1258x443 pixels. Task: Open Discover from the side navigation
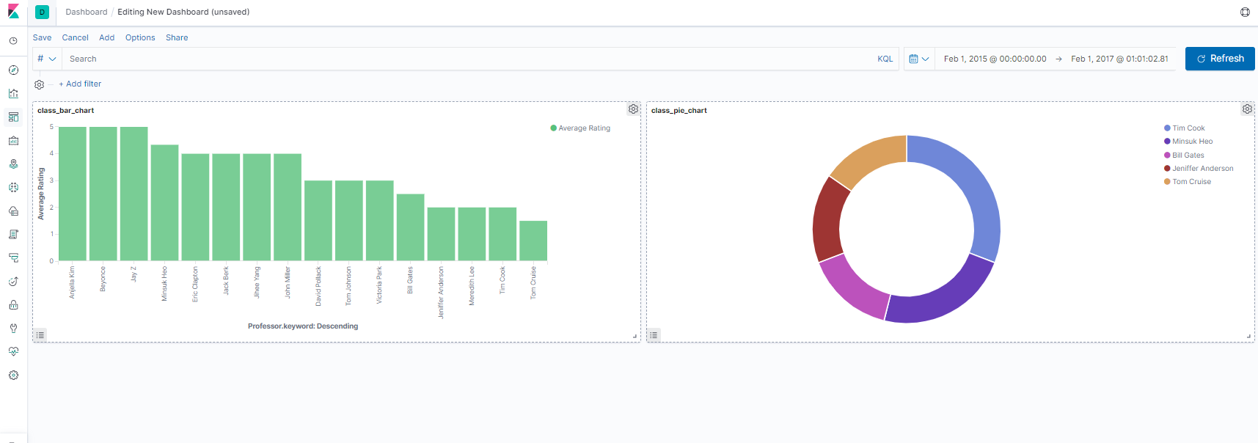coord(13,70)
